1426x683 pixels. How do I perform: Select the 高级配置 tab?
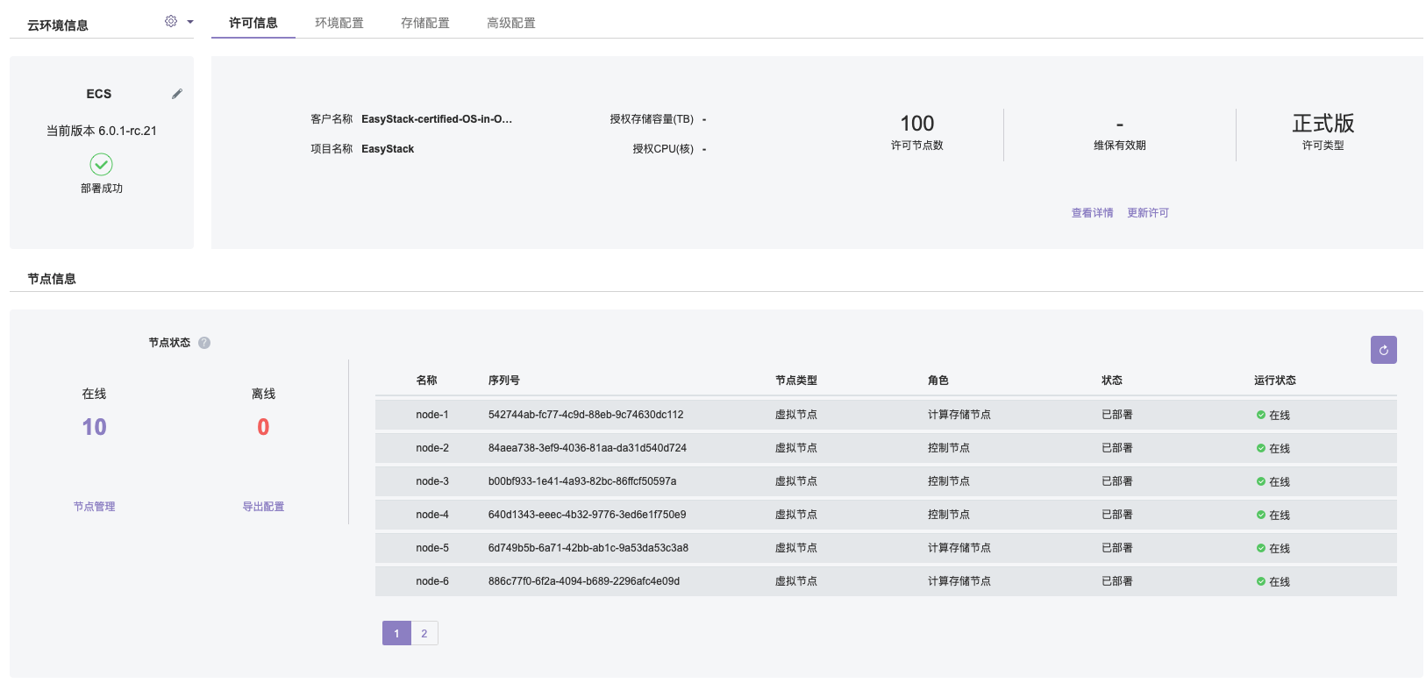511,23
